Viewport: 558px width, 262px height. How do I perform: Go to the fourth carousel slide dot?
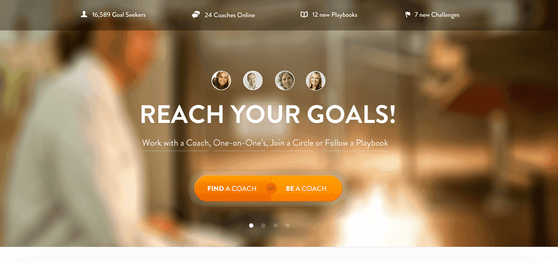287,225
